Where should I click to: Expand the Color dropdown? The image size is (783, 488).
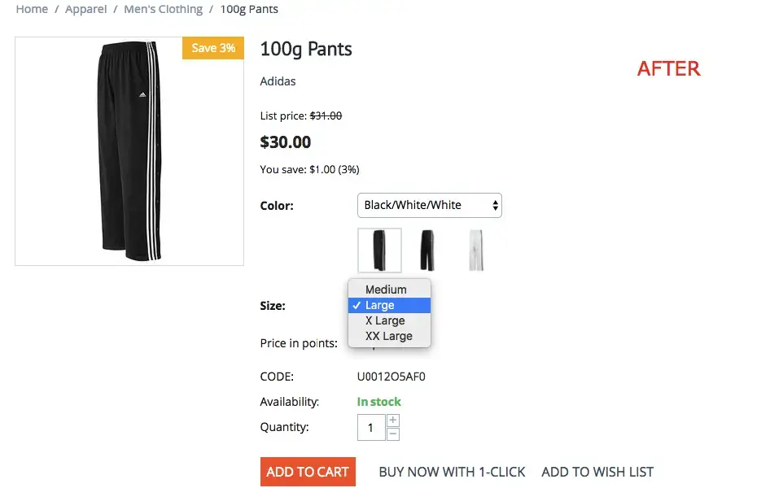click(x=429, y=206)
